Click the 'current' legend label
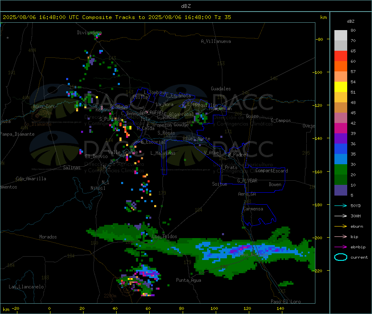 point(359,257)
